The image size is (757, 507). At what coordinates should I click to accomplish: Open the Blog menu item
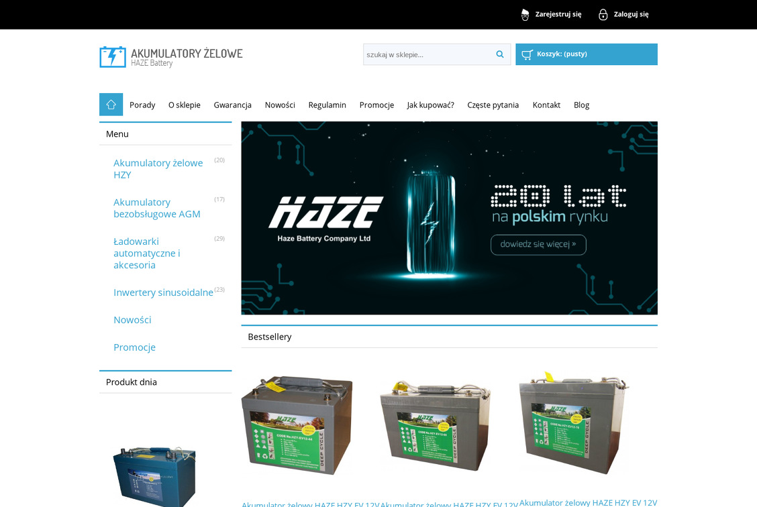(x=581, y=105)
